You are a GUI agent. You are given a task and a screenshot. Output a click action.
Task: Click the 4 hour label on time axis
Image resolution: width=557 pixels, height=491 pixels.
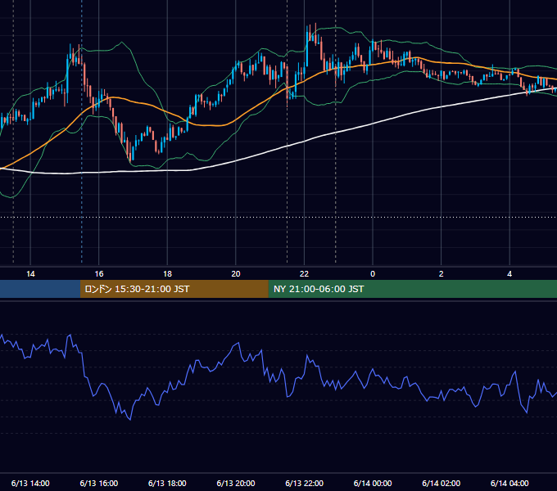coord(509,274)
